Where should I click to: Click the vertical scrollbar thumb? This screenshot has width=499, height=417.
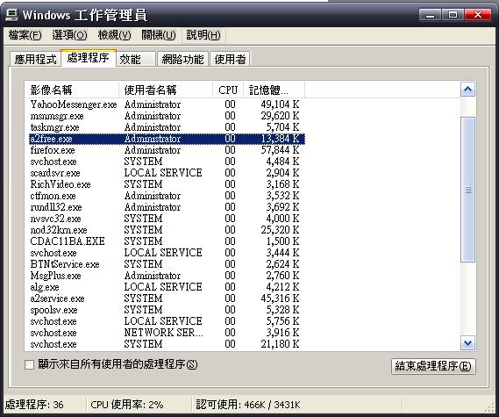pos(467,190)
